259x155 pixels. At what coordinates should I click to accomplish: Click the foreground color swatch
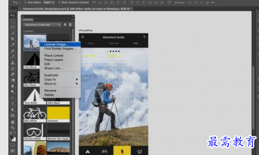coord(12,137)
